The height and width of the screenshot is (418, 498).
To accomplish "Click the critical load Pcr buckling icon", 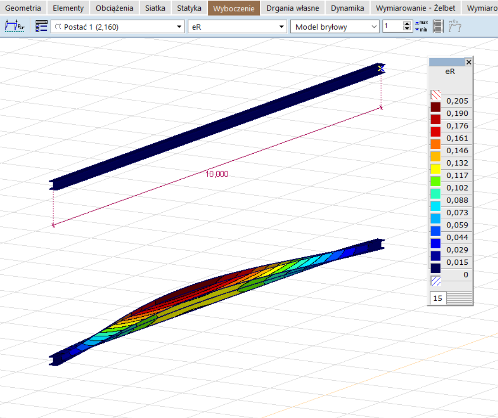I will pyautogui.click(x=15, y=26).
